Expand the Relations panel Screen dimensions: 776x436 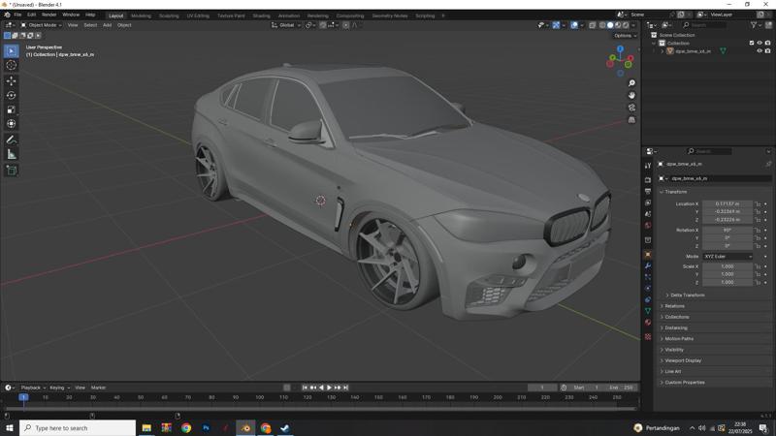(x=674, y=306)
